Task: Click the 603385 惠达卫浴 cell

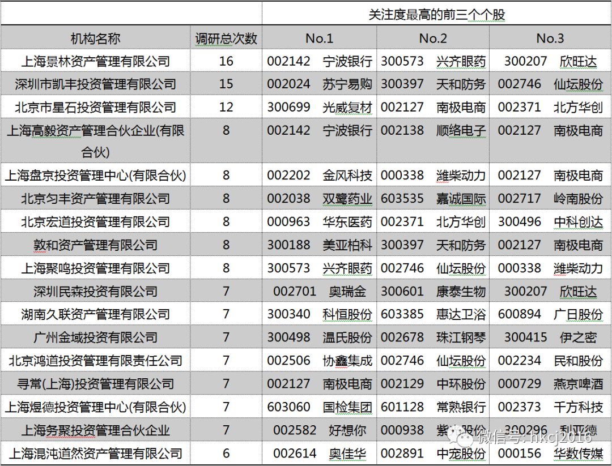Action: pyautogui.click(x=433, y=314)
